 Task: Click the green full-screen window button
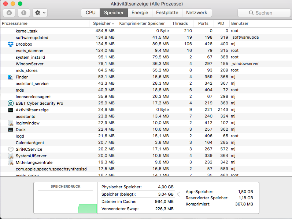tap(20, 4)
